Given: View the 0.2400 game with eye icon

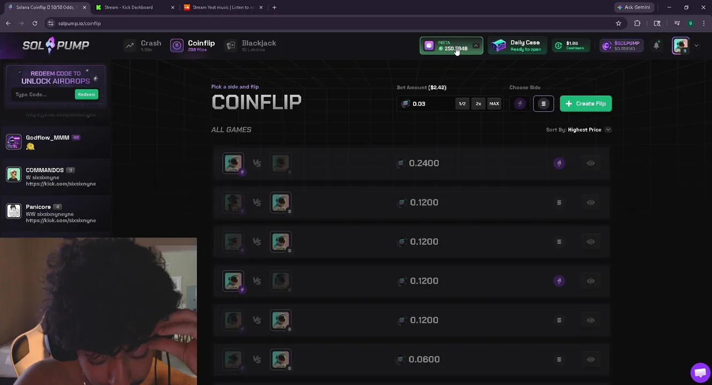Looking at the screenshot, I should pyautogui.click(x=590, y=163).
